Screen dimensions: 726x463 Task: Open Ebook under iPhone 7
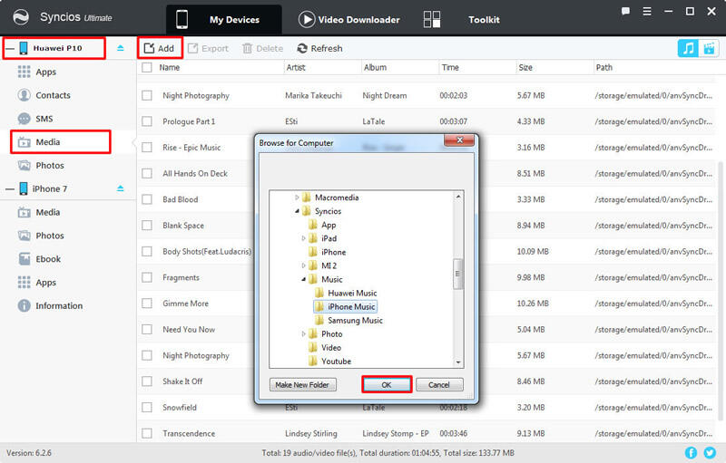[x=48, y=259]
